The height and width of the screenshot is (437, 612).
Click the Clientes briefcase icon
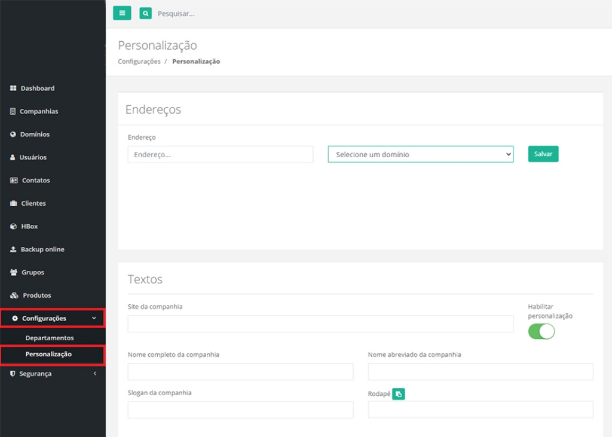[x=13, y=203]
